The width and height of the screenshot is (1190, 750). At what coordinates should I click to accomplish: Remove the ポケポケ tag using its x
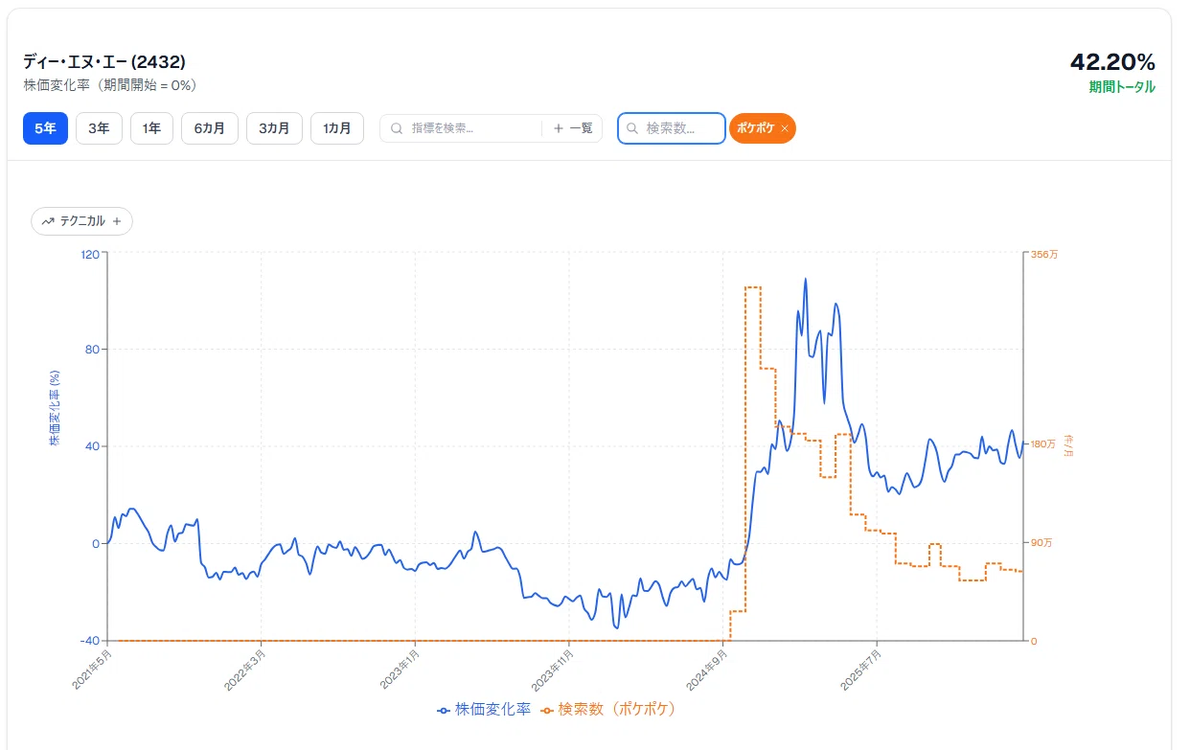click(785, 128)
